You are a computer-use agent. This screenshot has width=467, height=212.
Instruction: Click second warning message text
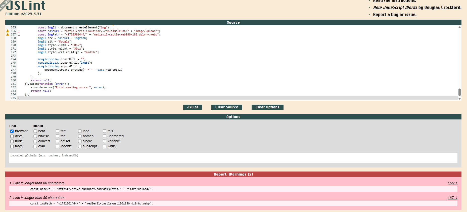coord(37,198)
